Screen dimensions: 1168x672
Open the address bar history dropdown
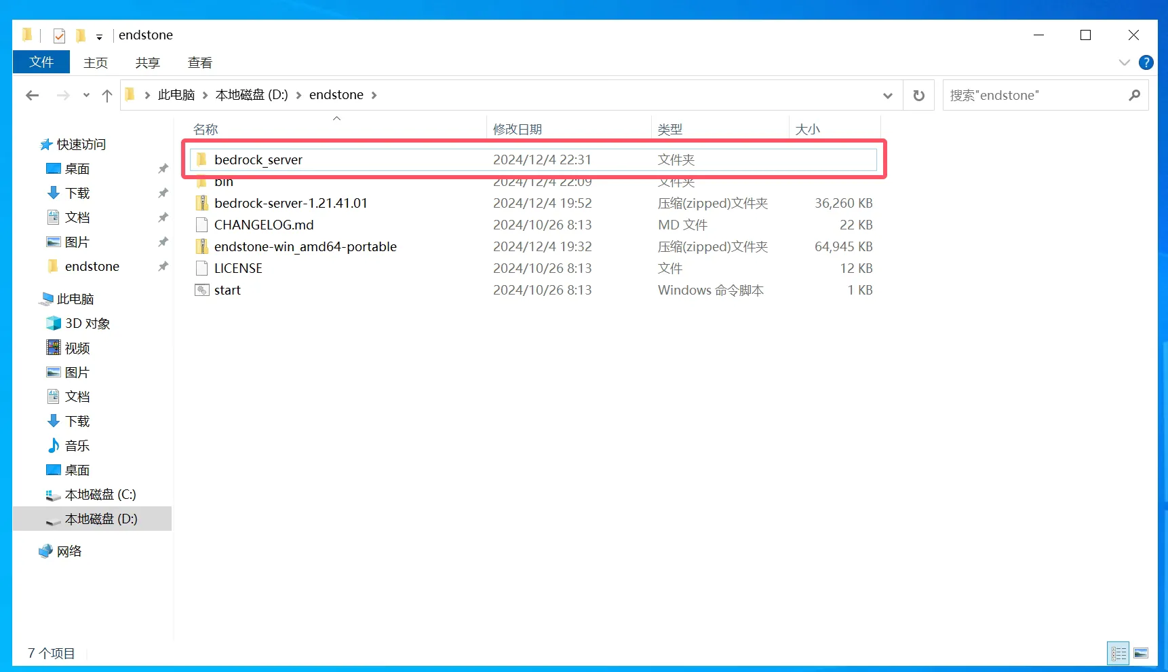coord(887,96)
